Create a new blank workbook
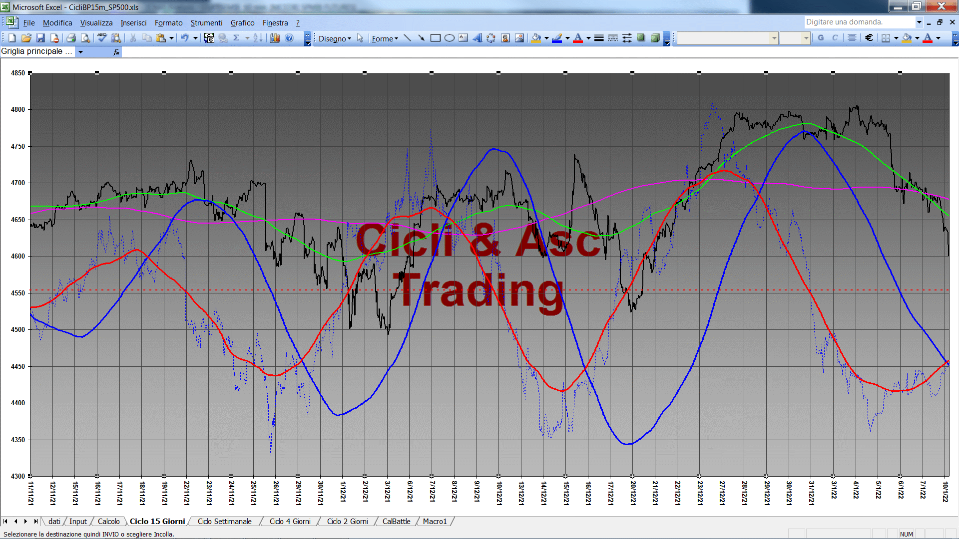 (12, 38)
